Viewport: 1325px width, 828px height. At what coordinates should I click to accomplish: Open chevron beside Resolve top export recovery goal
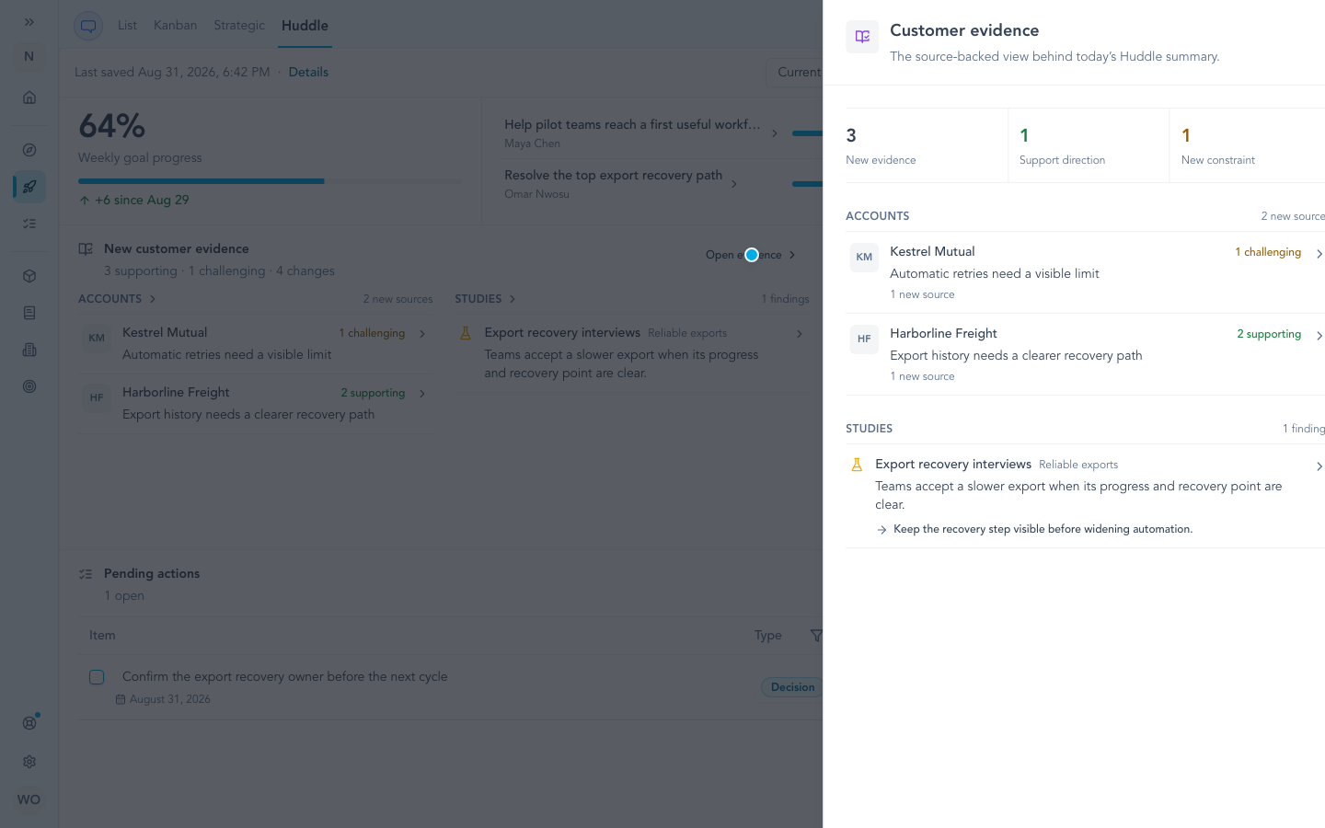pyautogui.click(x=733, y=184)
